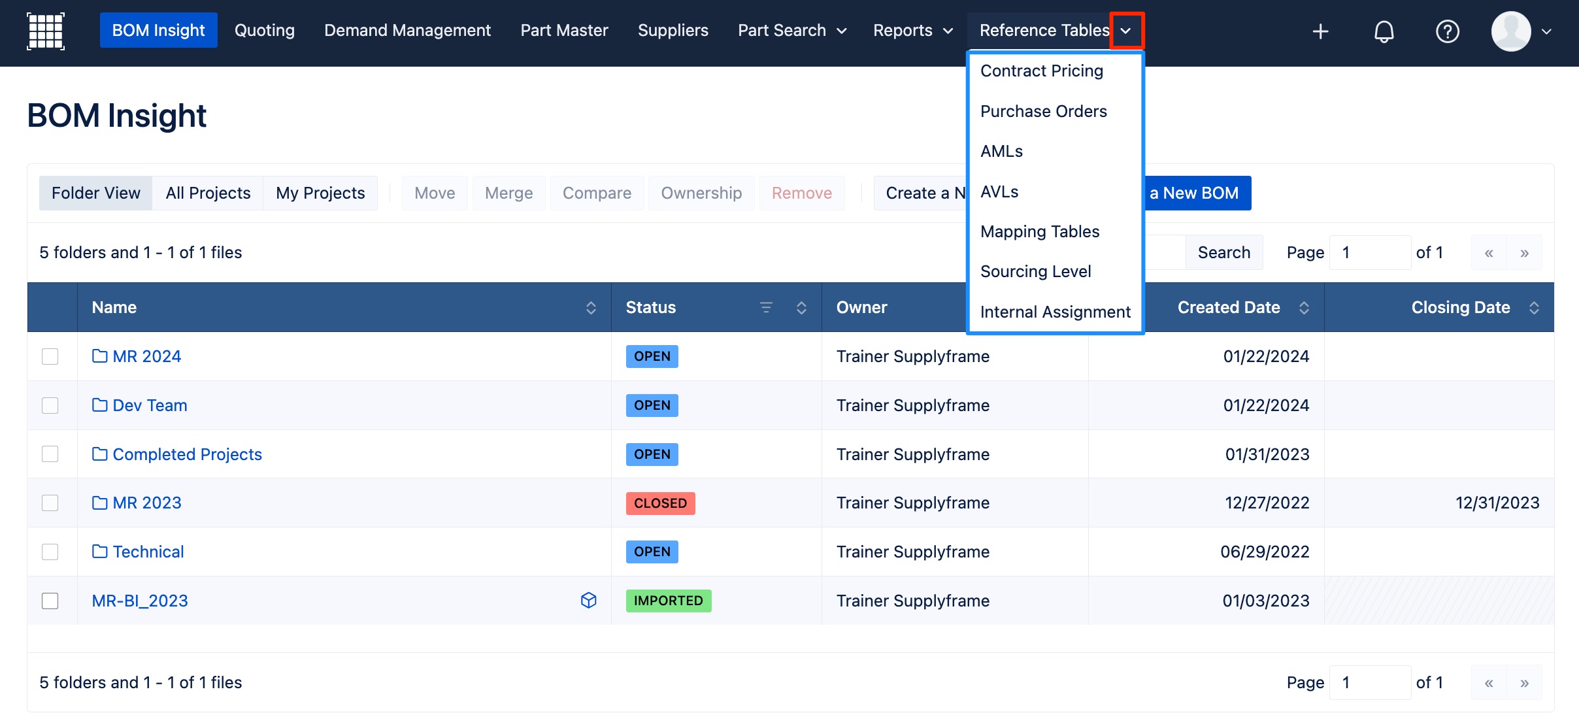
Task: Click the plus add icon in header
Action: point(1320,31)
